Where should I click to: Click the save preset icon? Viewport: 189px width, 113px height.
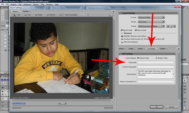(168, 26)
